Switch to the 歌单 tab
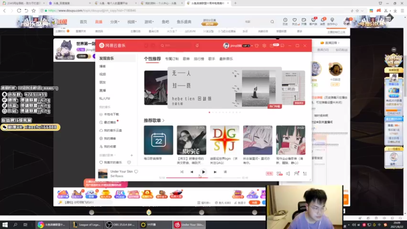Image resolution: width=407 pixels, height=229 pixels. 186,59
